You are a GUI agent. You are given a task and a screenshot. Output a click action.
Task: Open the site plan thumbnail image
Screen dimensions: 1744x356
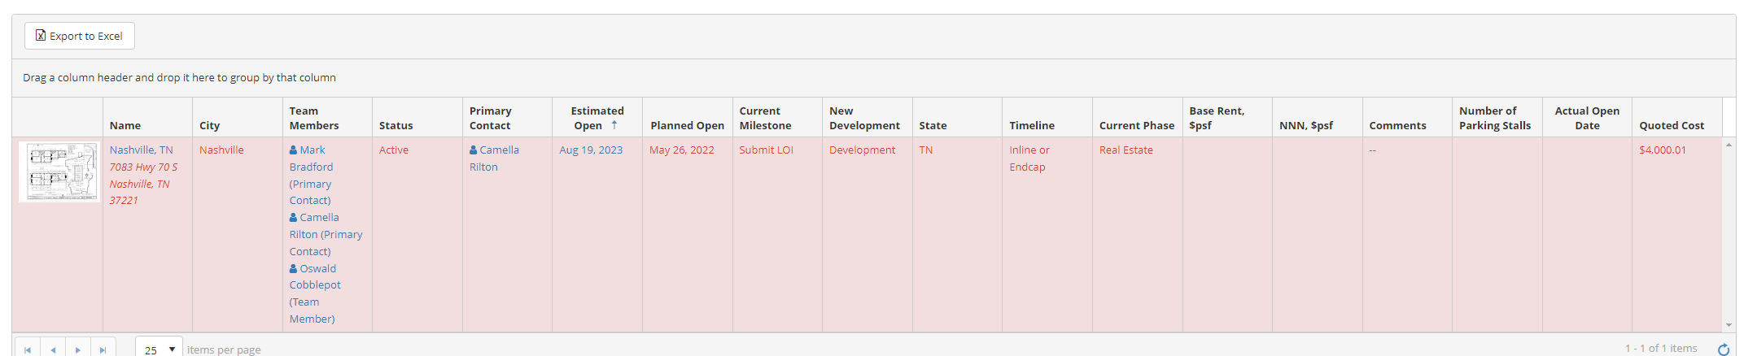click(x=59, y=171)
